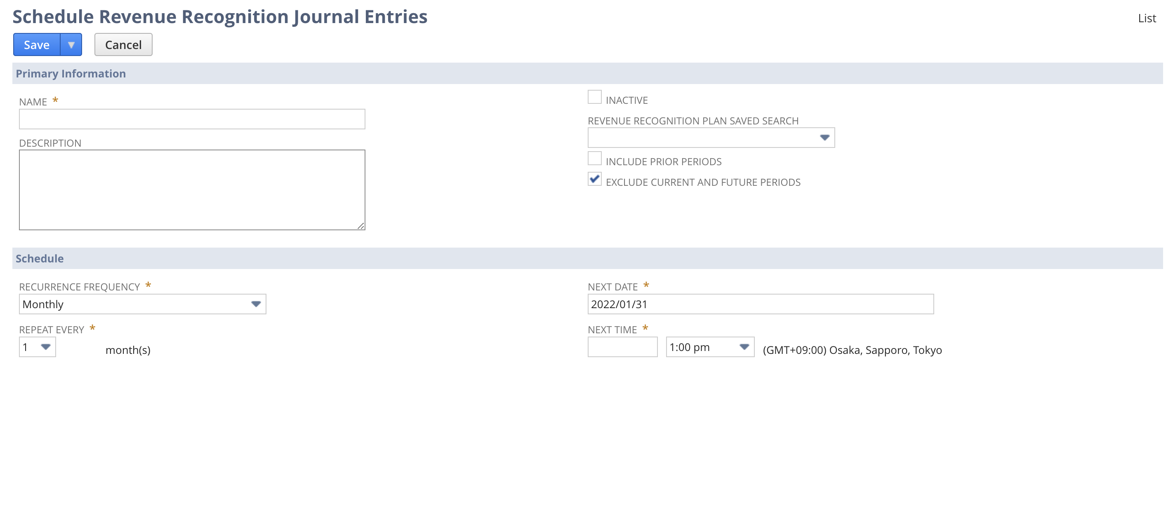Click the Schedule section header
This screenshot has height=510, width=1173.
(x=39, y=258)
